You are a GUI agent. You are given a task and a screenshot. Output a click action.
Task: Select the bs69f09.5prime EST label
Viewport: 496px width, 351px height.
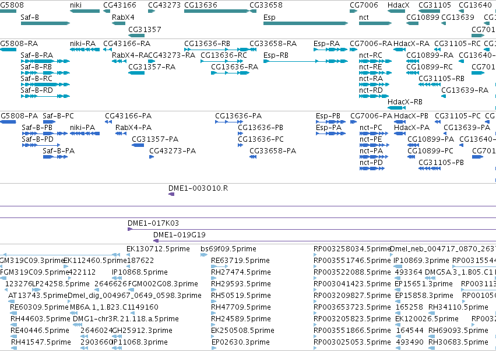(228, 249)
